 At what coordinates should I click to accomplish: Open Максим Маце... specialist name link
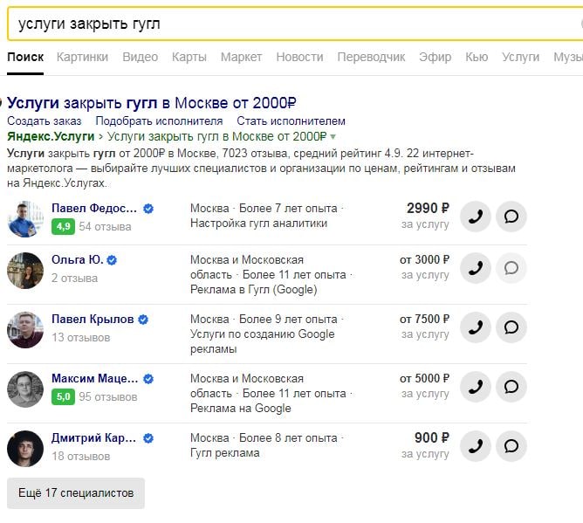(95, 379)
